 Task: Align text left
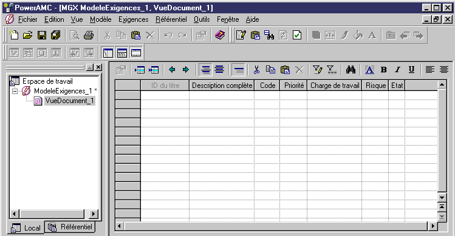click(430, 70)
